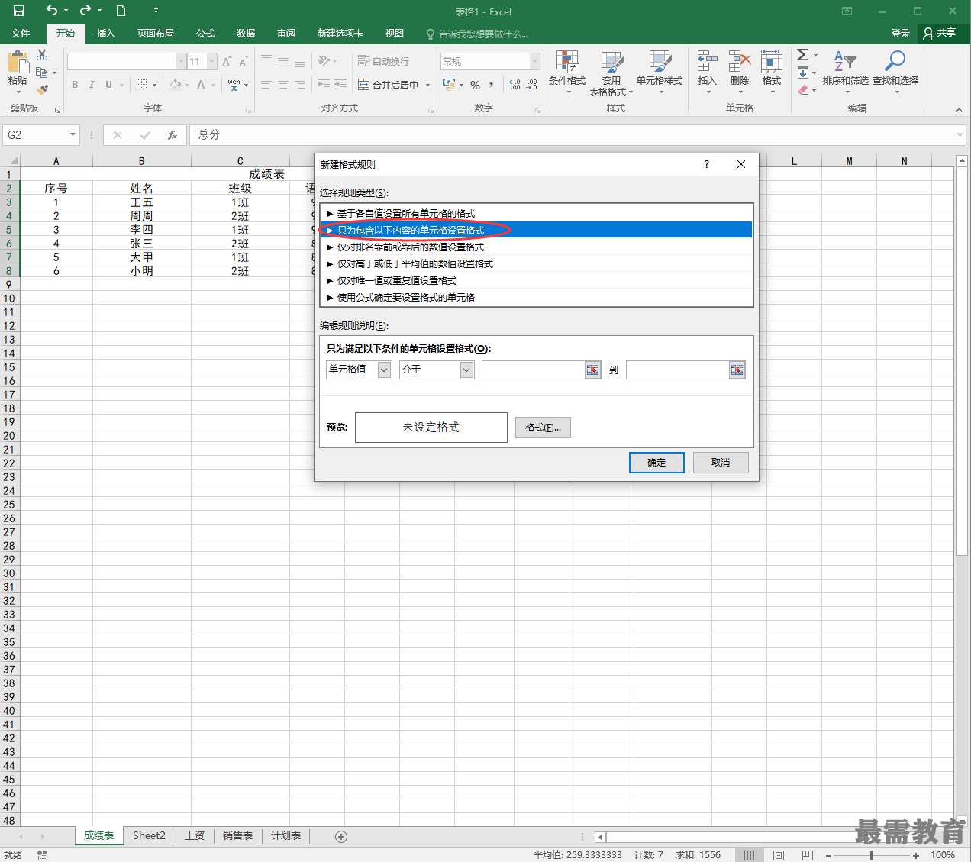Screen dimensions: 971x862
Task: Click the add new sheet plus icon
Action: coord(341,837)
